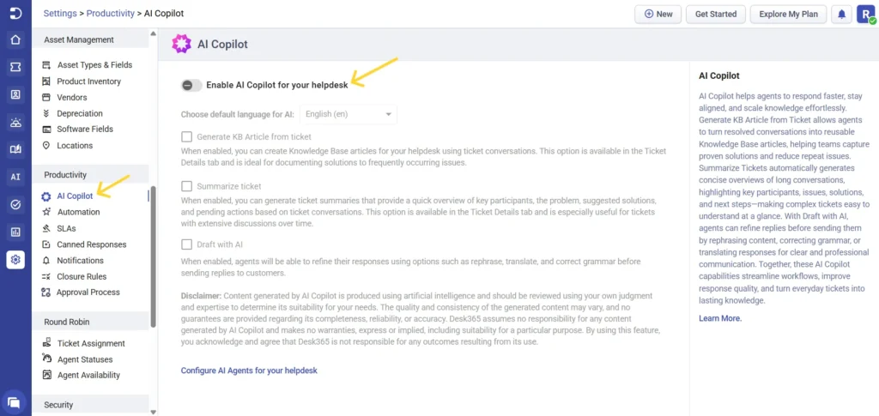Image resolution: width=879 pixels, height=416 pixels.
Task: Open Configure AI Agents for your helpdesk link
Action: 249,371
